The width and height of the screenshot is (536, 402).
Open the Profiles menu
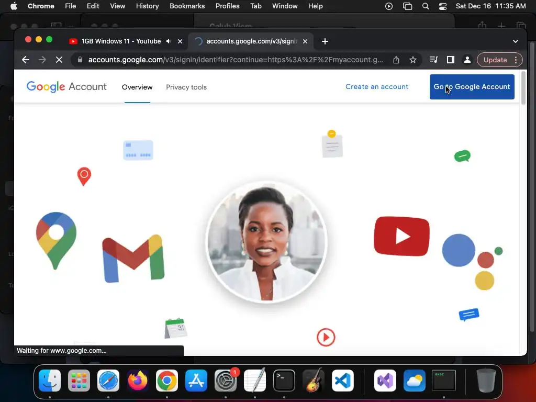click(x=227, y=6)
